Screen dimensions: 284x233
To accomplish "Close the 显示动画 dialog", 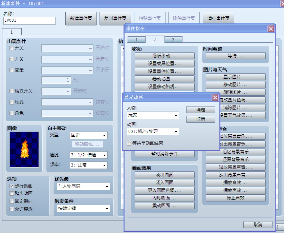I will [215, 98].
